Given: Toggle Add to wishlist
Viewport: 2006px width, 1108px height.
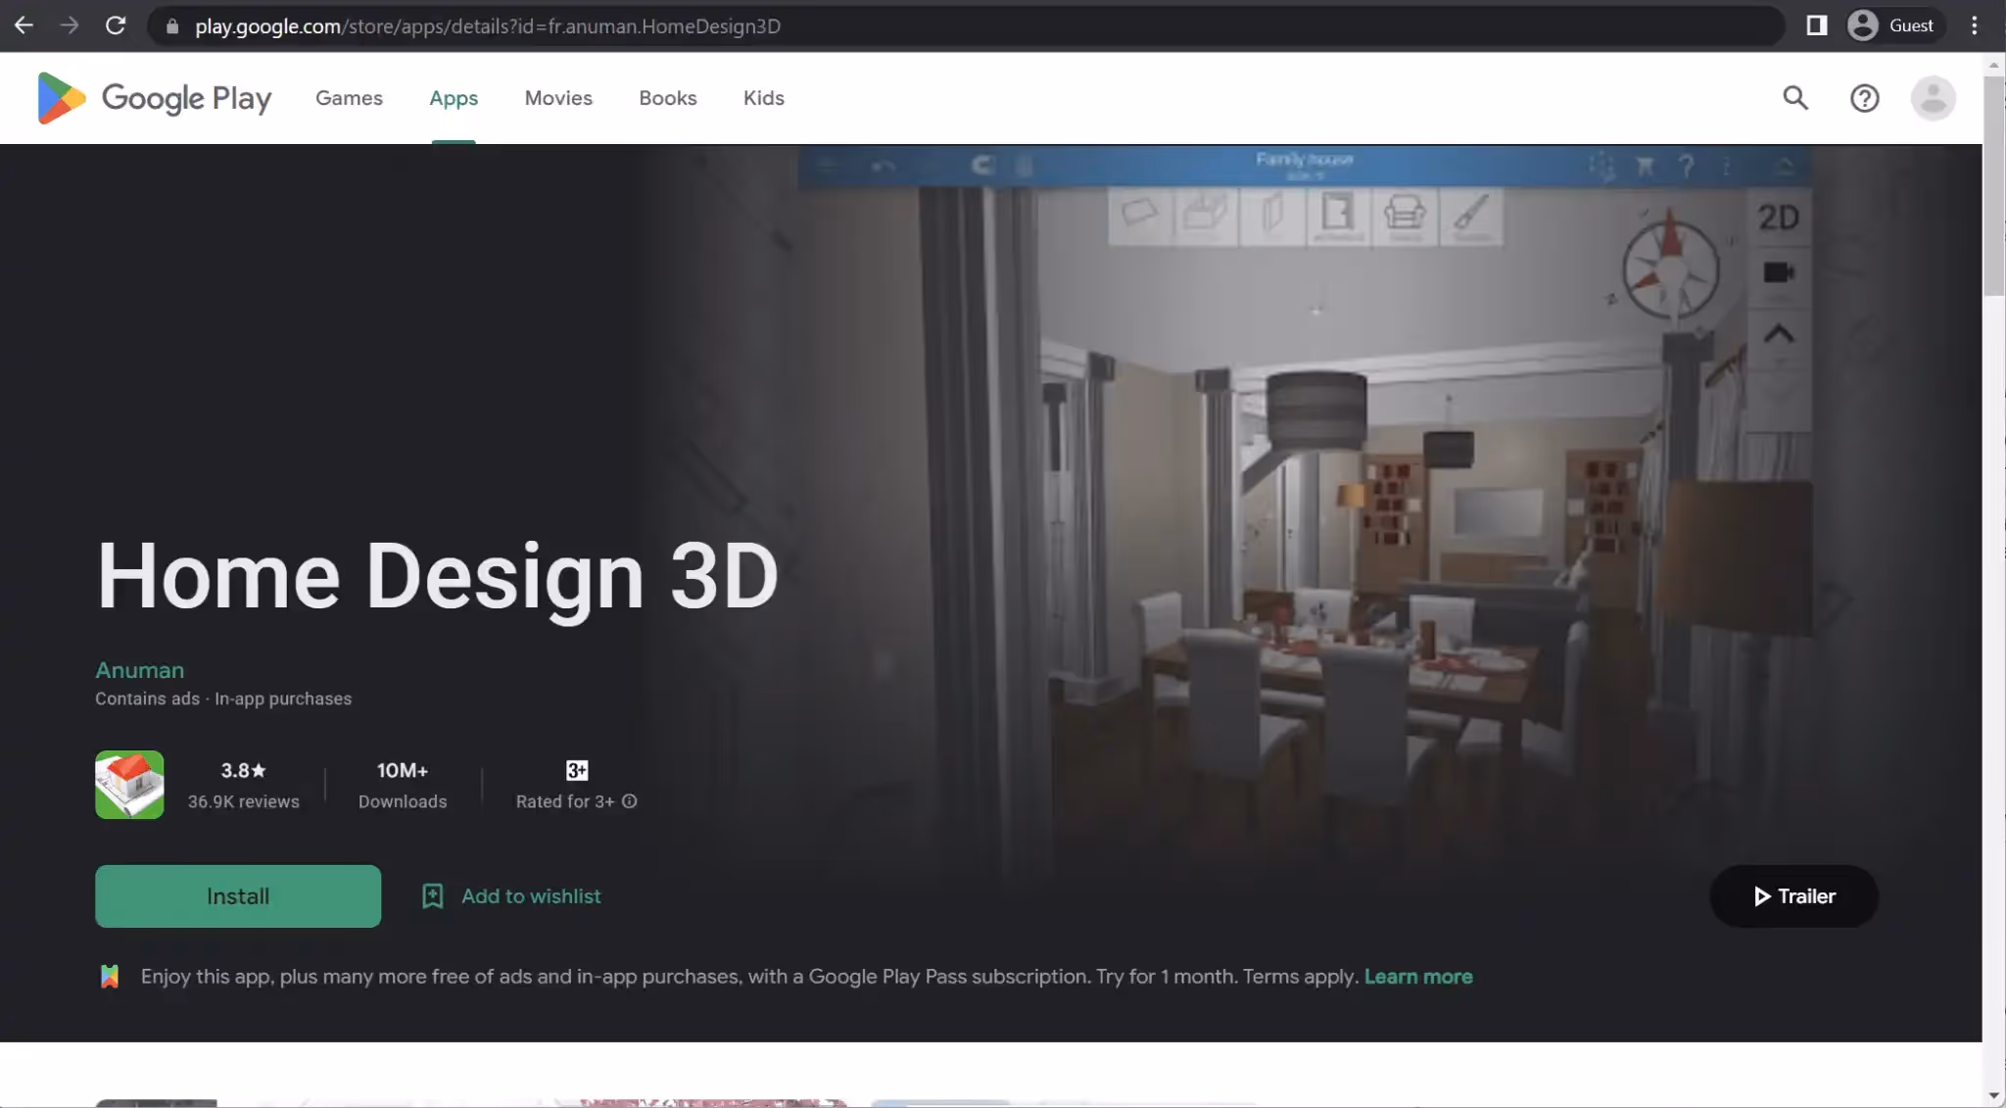Looking at the screenshot, I should [x=509, y=895].
